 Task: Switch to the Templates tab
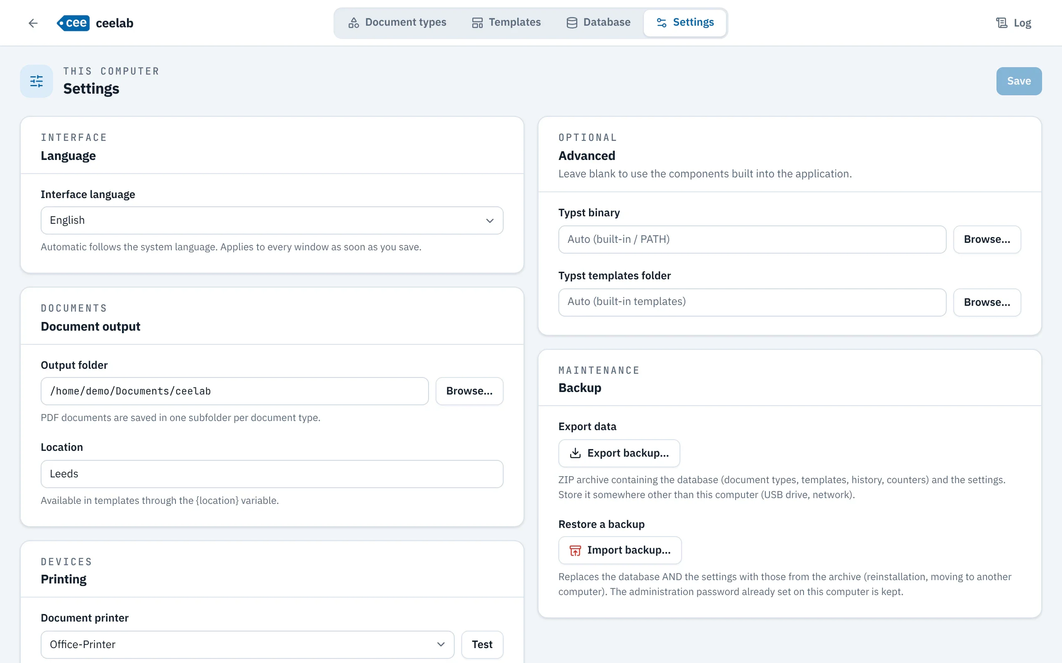(507, 22)
